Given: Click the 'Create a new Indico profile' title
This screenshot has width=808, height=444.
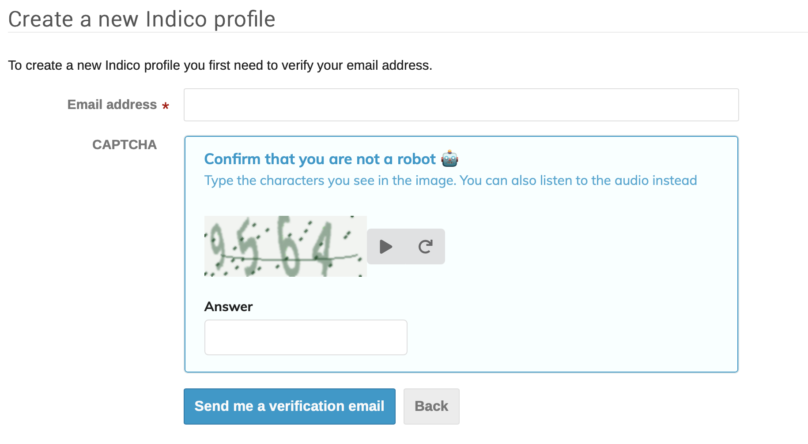Looking at the screenshot, I should click(142, 19).
